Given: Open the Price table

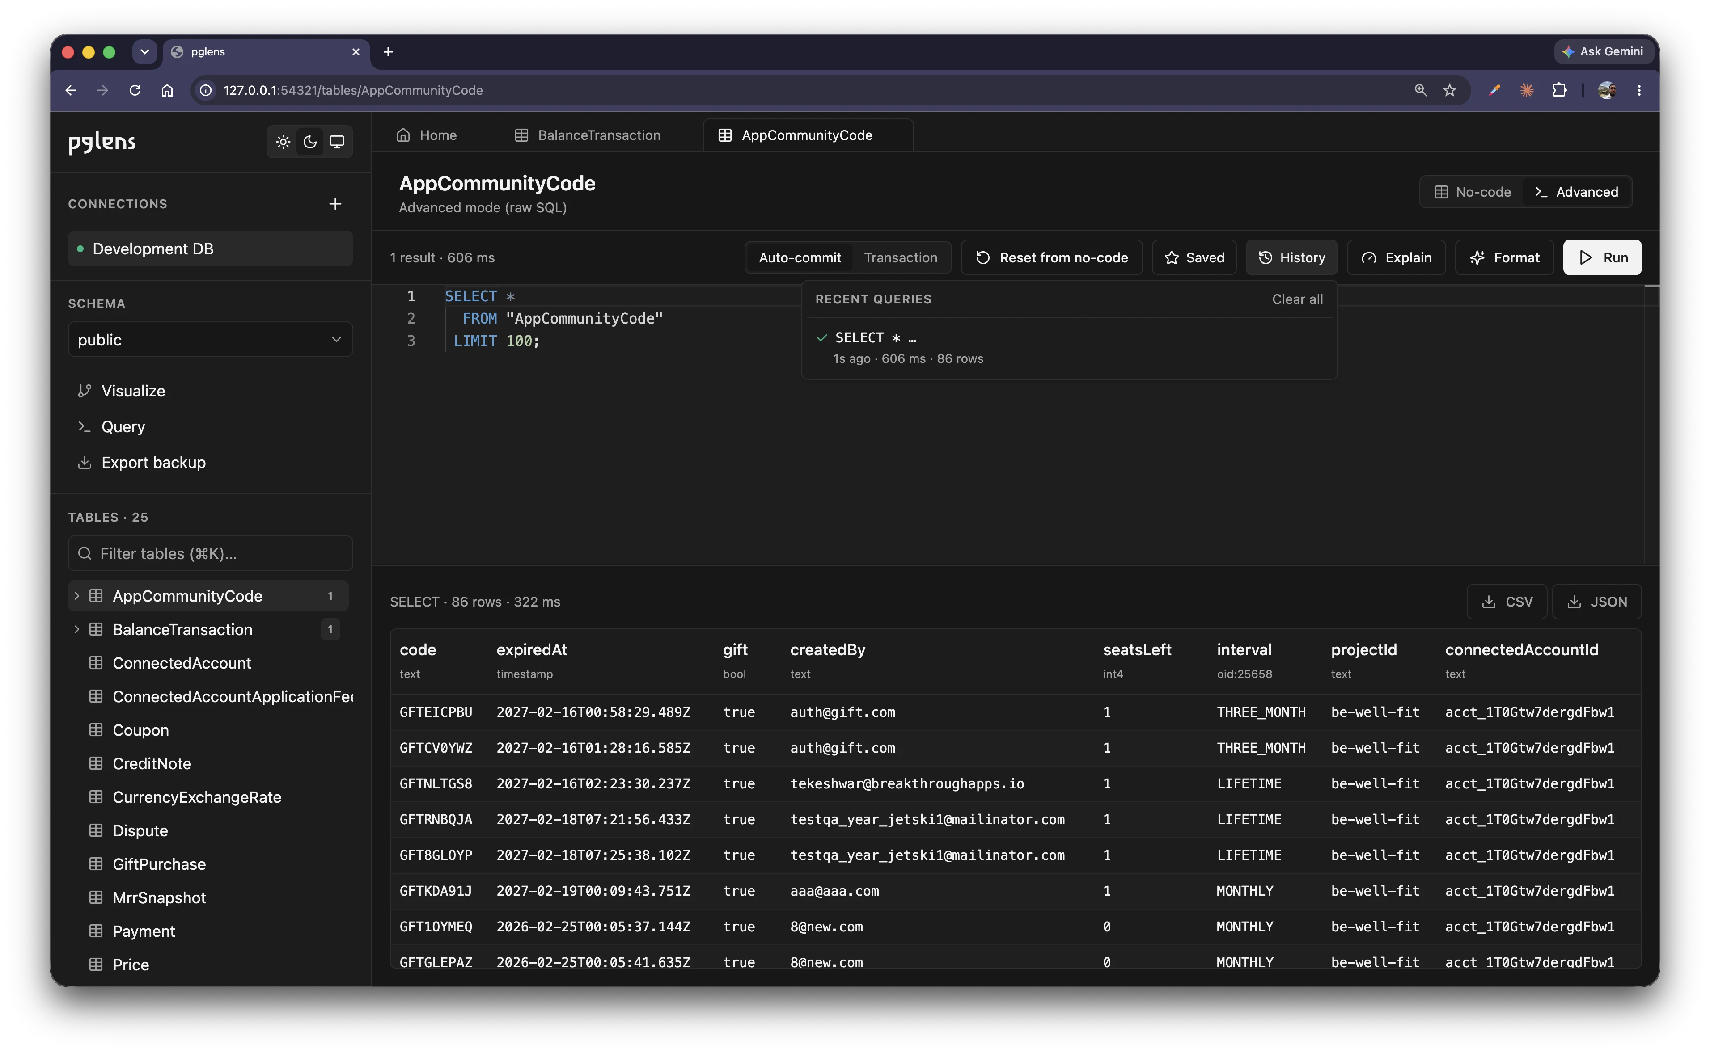Looking at the screenshot, I should pos(131,965).
